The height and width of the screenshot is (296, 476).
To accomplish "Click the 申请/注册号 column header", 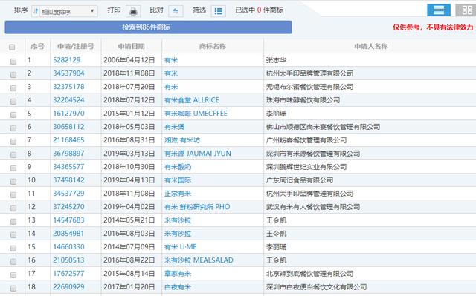I will click(x=76, y=46).
